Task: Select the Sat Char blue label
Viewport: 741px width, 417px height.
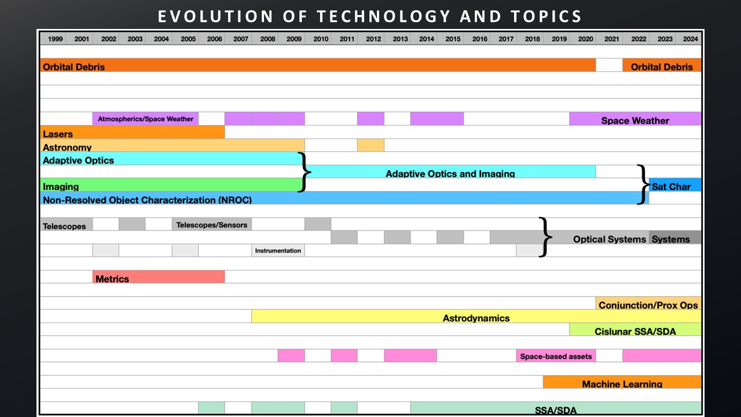Action: pyautogui.click(x=671, y=186)
